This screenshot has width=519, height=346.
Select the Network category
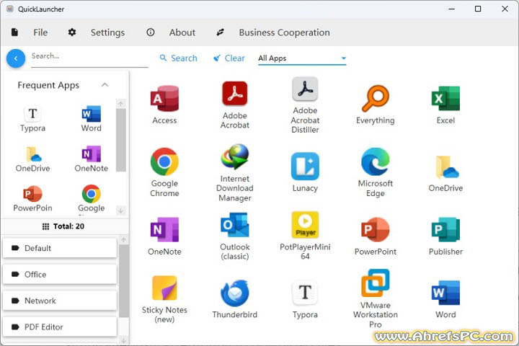60,301
